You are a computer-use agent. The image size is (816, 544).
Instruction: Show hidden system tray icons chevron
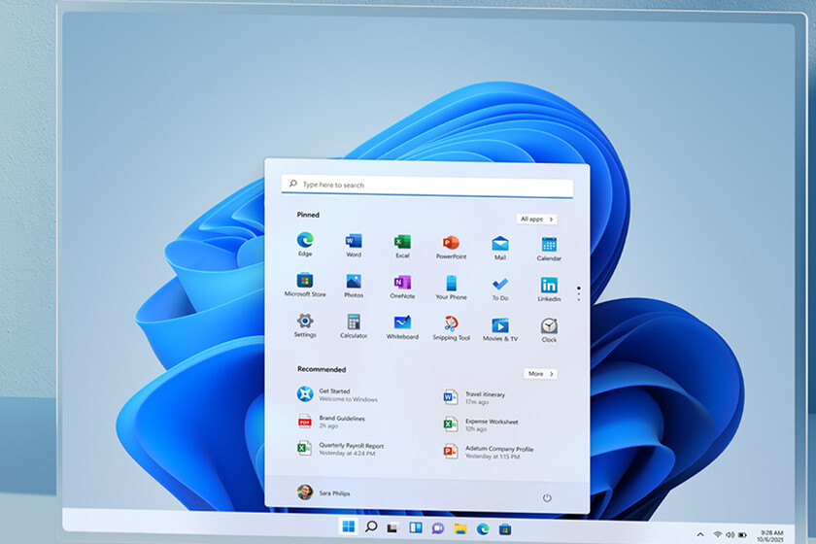tap(700, 534)
